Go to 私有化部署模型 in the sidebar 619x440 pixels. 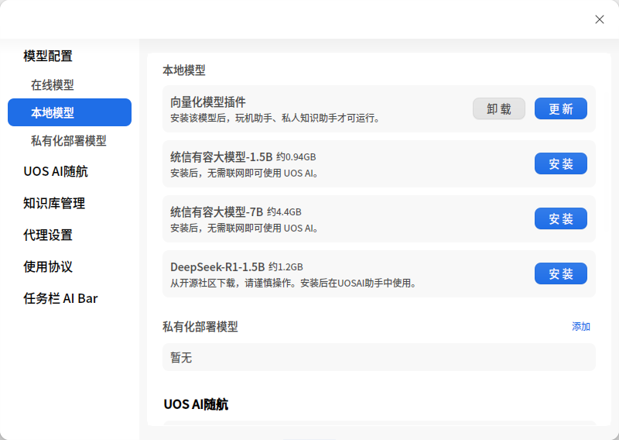coord(69,141)
